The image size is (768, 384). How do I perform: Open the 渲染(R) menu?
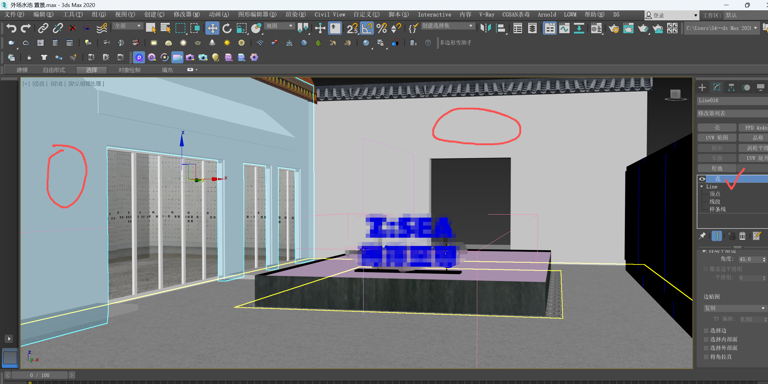tap(295, 14)
